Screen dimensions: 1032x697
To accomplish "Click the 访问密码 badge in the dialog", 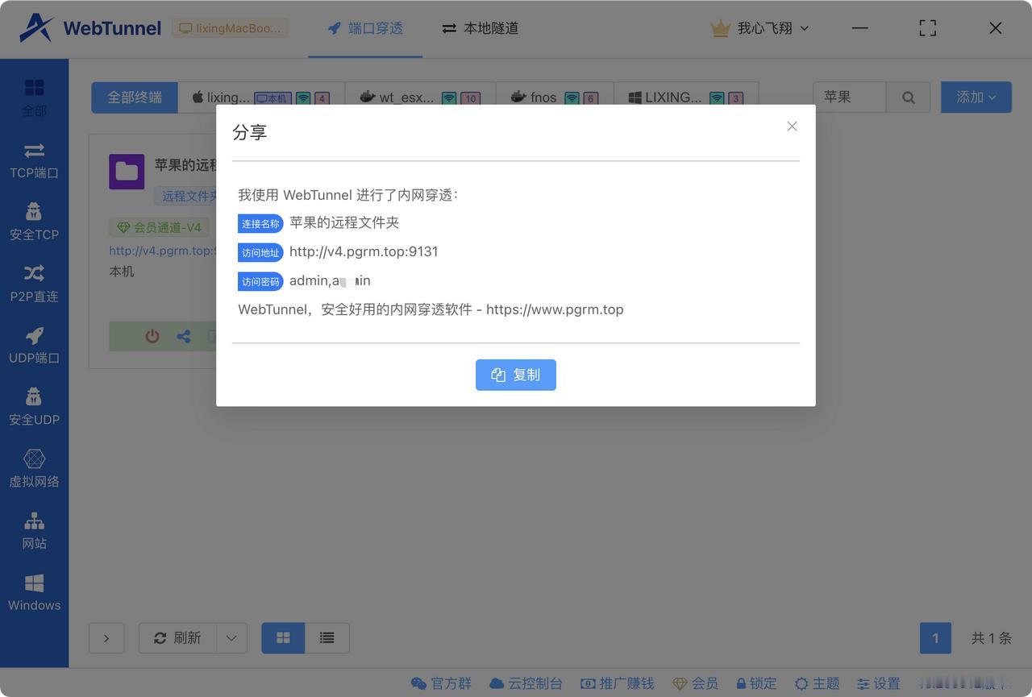I will pos(260,281).
